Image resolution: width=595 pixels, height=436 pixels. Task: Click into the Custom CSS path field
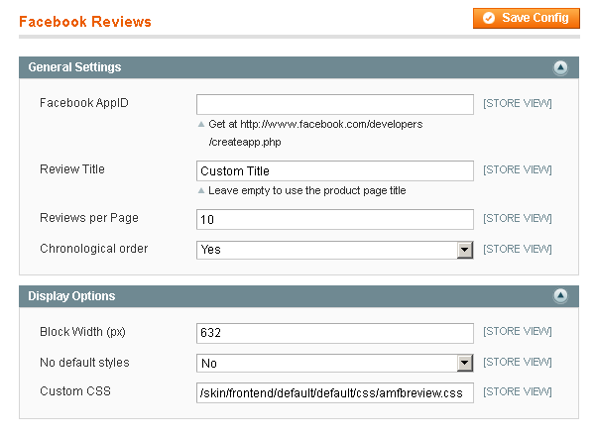coord(335,392)
